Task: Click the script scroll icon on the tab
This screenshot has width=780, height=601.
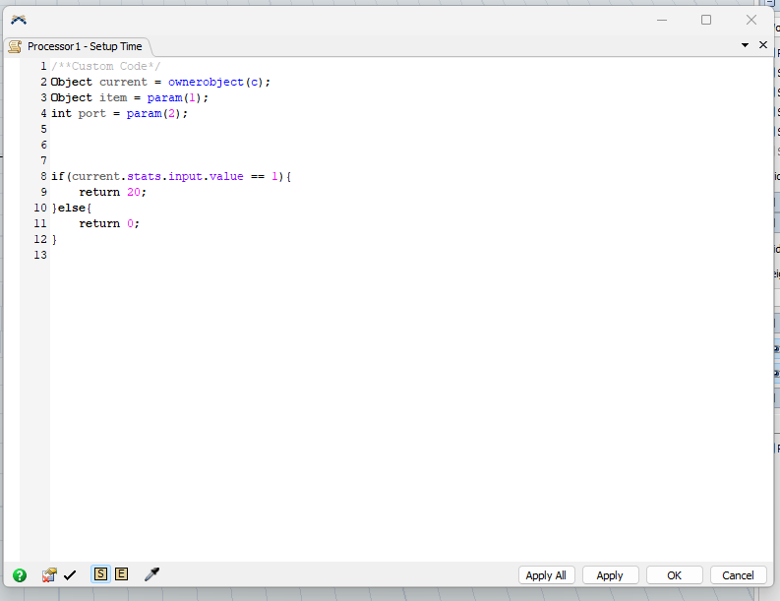Action: [x=15, y=46]
